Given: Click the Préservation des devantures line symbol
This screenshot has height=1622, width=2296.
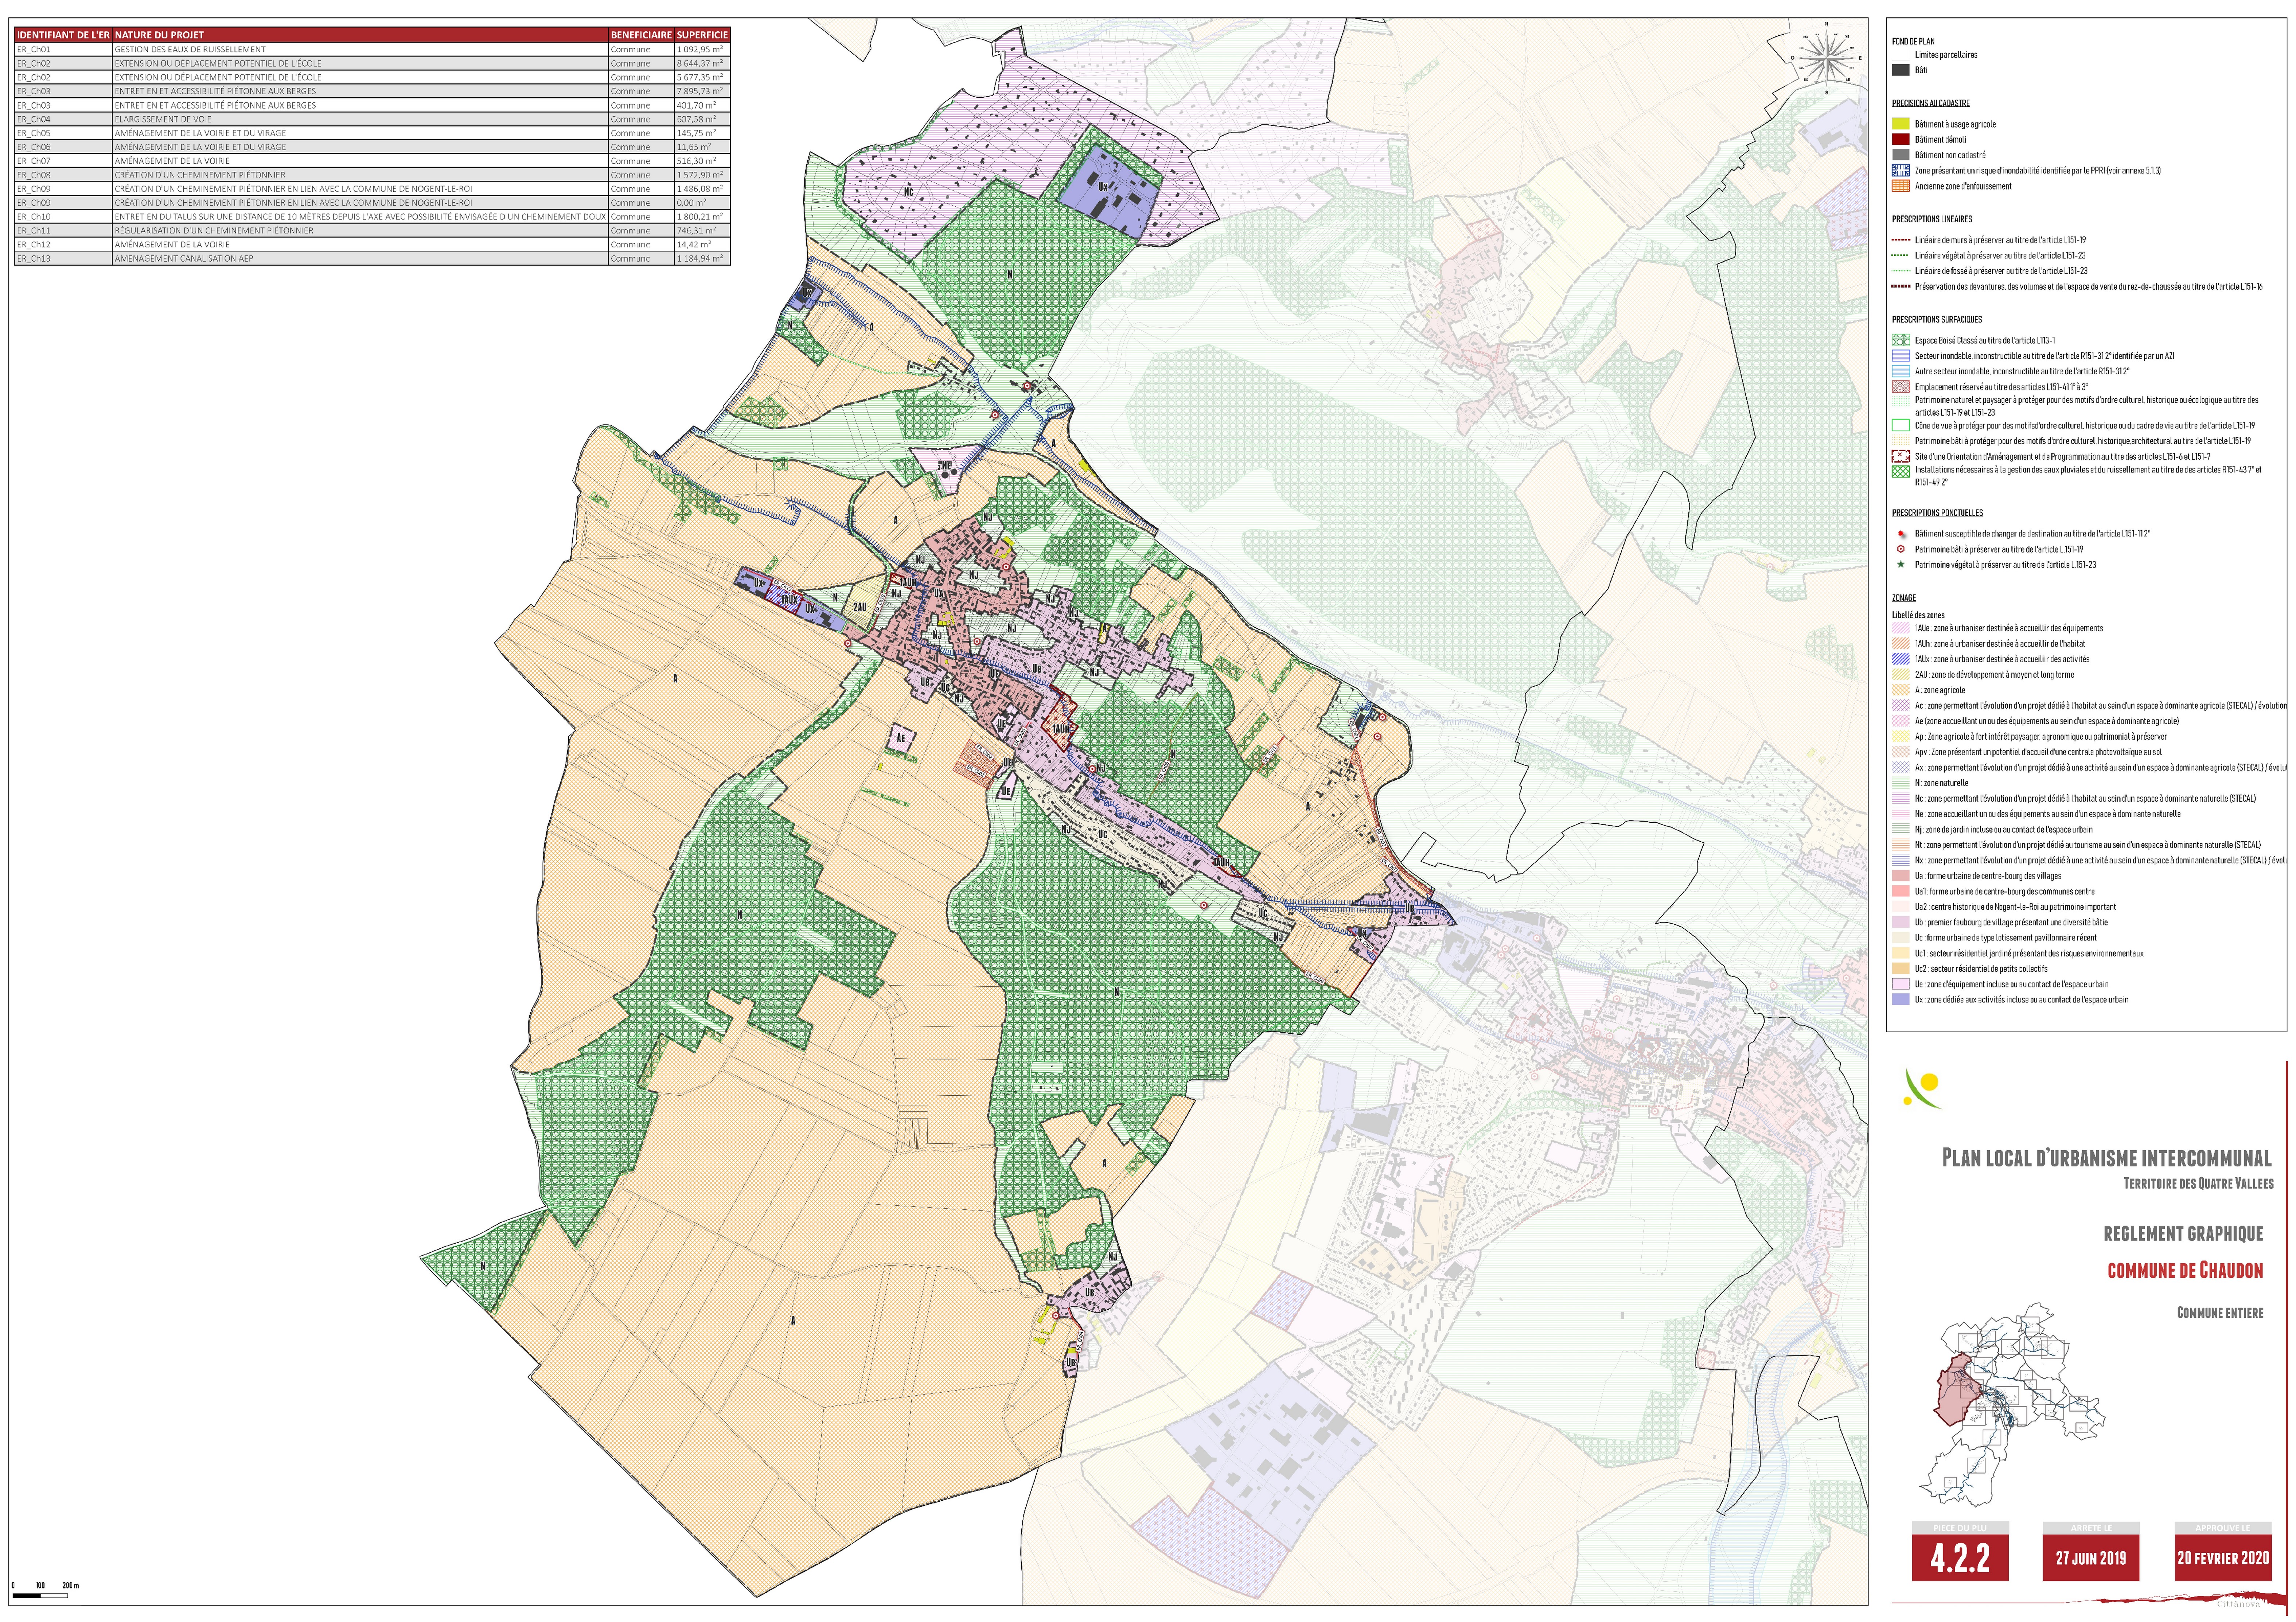Looking at the screenshot, I should click(x=1901, y=287).
